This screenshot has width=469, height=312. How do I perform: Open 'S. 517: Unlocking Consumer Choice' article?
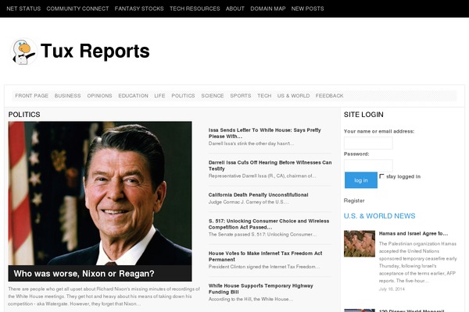click(269, 224)
